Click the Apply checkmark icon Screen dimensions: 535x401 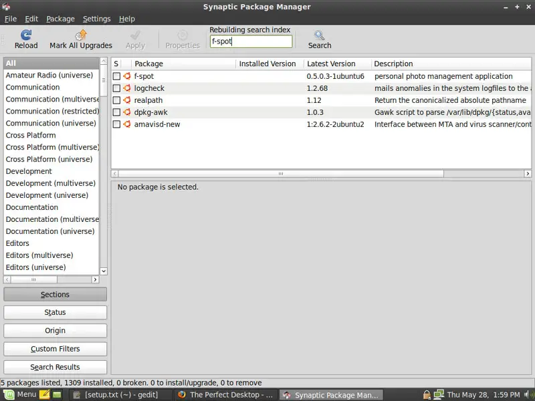tap(135, 35)
